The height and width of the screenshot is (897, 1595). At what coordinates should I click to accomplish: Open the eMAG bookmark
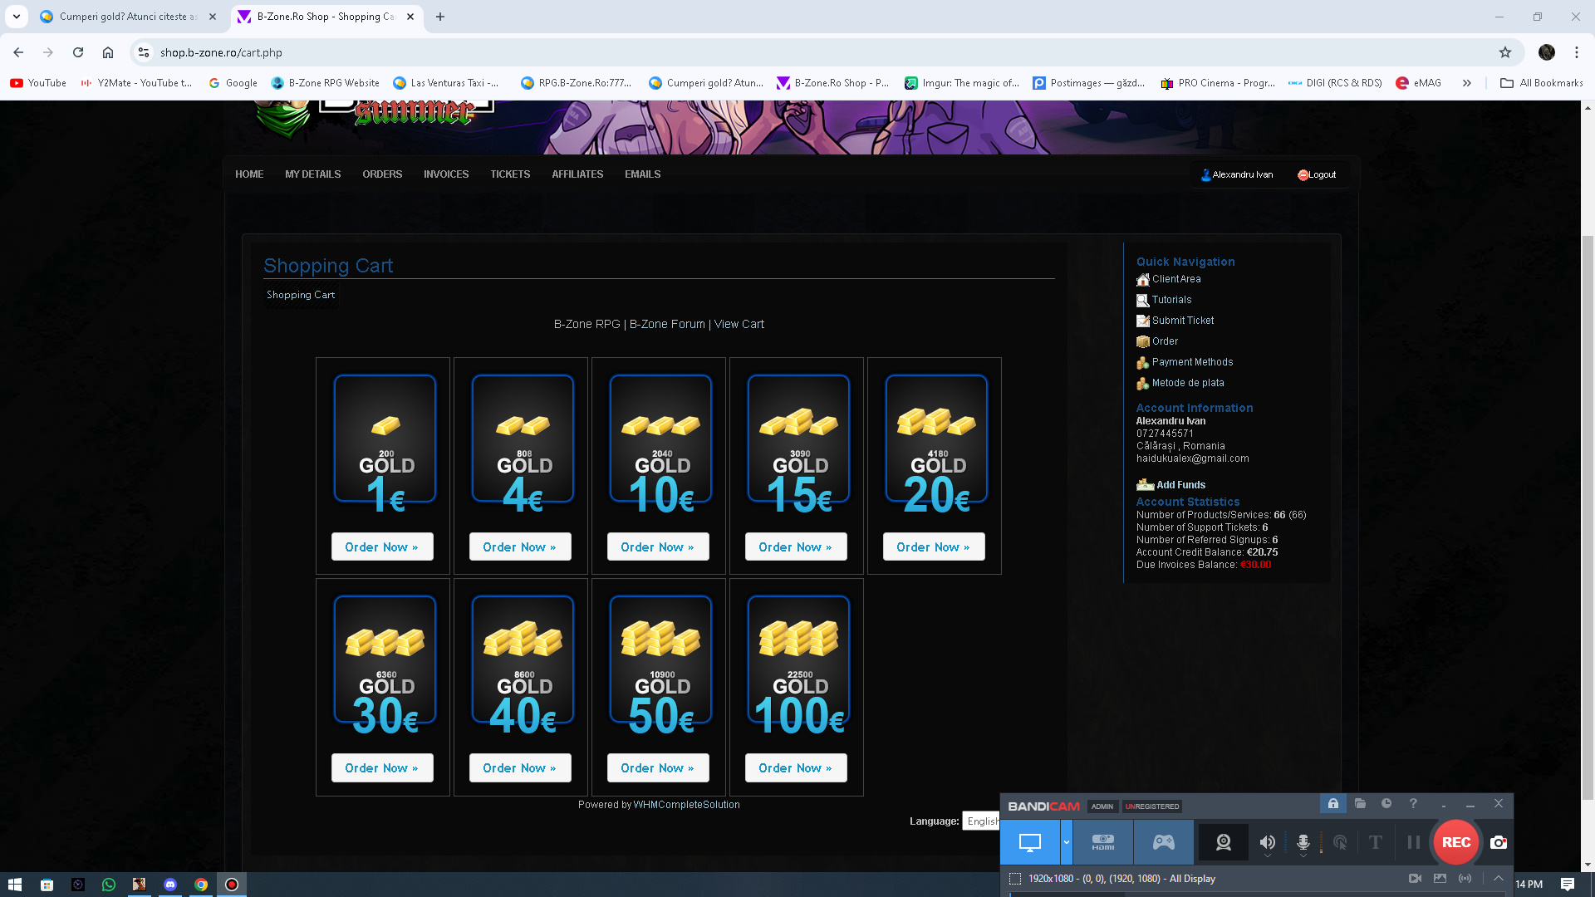point(1419,83)
